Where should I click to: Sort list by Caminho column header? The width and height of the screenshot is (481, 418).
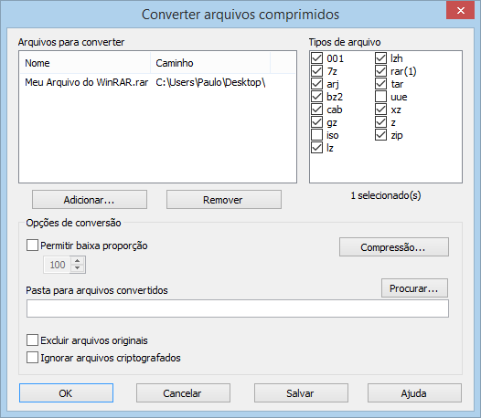(210, 63)
